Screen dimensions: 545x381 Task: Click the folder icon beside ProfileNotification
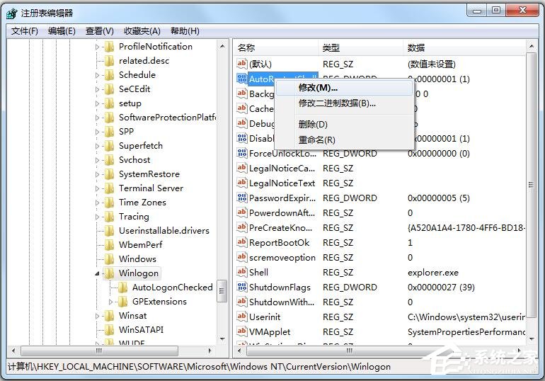pyautogui.click(x=110, y=47)
